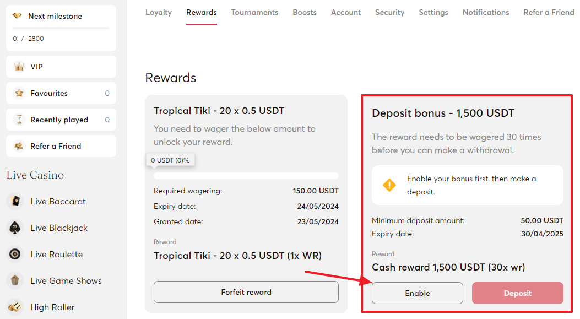580x319 pixels.
Task: Enable the 1,500 USDT deposit bonus
Action: pyautogui.click(x=417, y=293)
